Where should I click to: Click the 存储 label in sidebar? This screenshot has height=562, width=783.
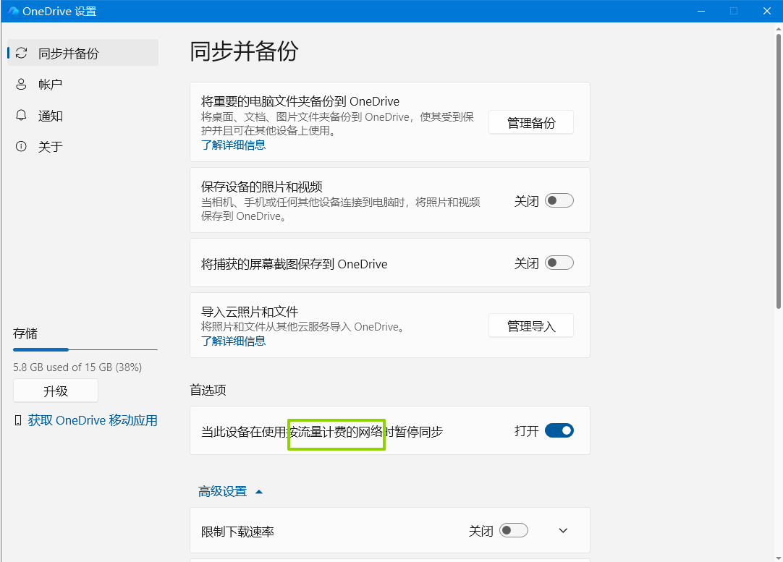point(25,333)
